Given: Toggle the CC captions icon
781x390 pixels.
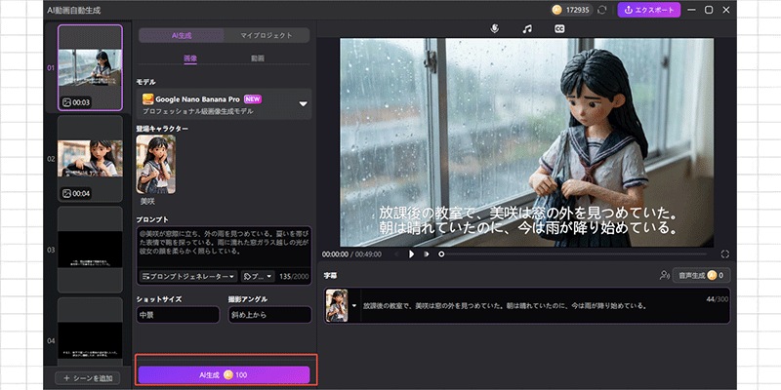Looking at the screenshot, I should (559, 29).
